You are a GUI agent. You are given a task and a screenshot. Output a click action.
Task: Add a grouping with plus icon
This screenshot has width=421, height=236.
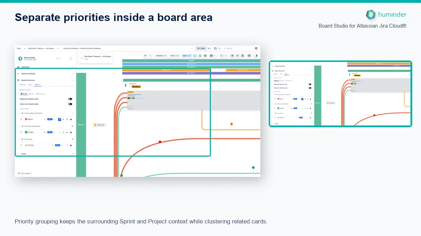point(72,139)
